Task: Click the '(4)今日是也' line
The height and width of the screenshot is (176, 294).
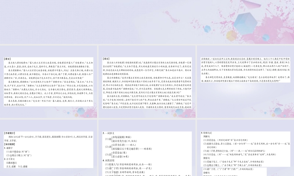Action: 239,155
